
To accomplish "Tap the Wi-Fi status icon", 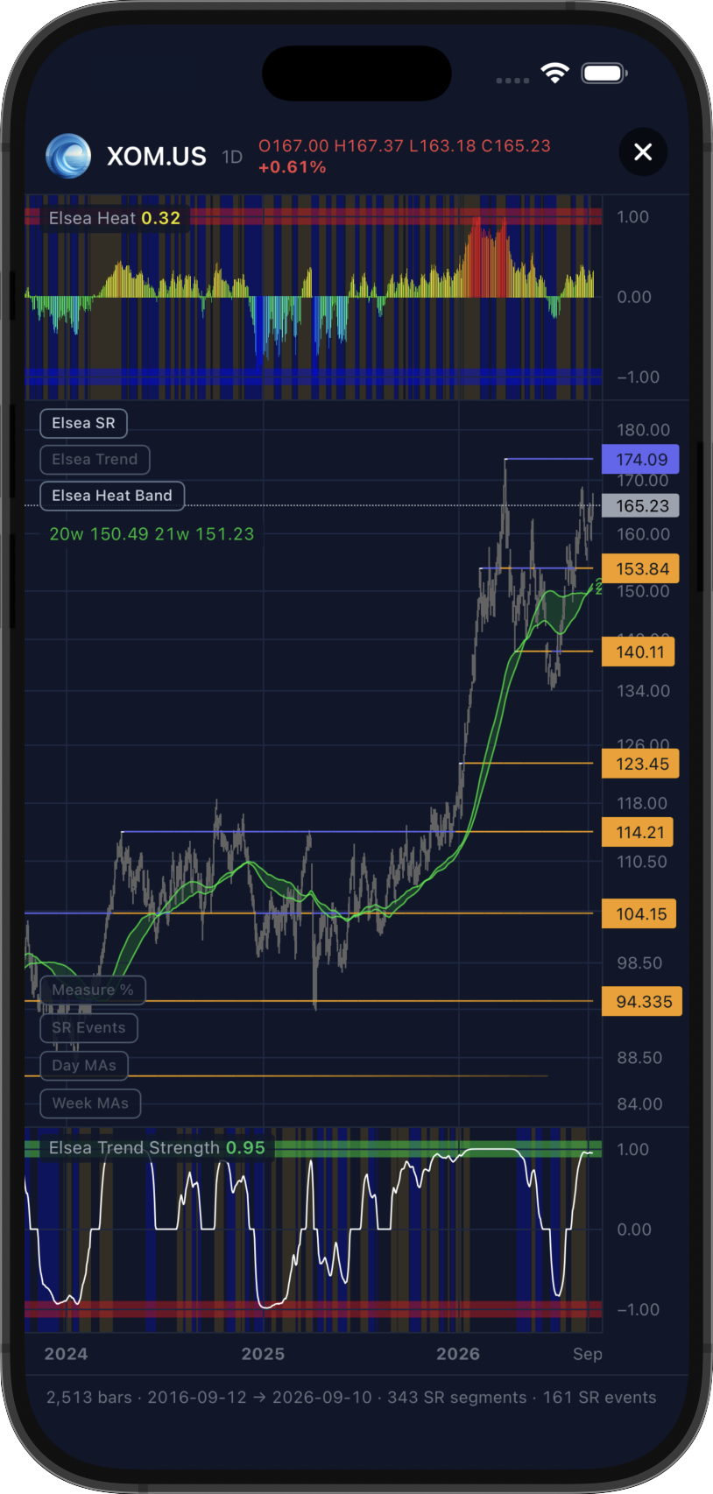I will tap(555, 74).
